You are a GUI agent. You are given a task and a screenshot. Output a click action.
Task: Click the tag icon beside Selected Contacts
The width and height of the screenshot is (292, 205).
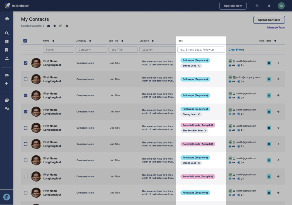point(55,26)
